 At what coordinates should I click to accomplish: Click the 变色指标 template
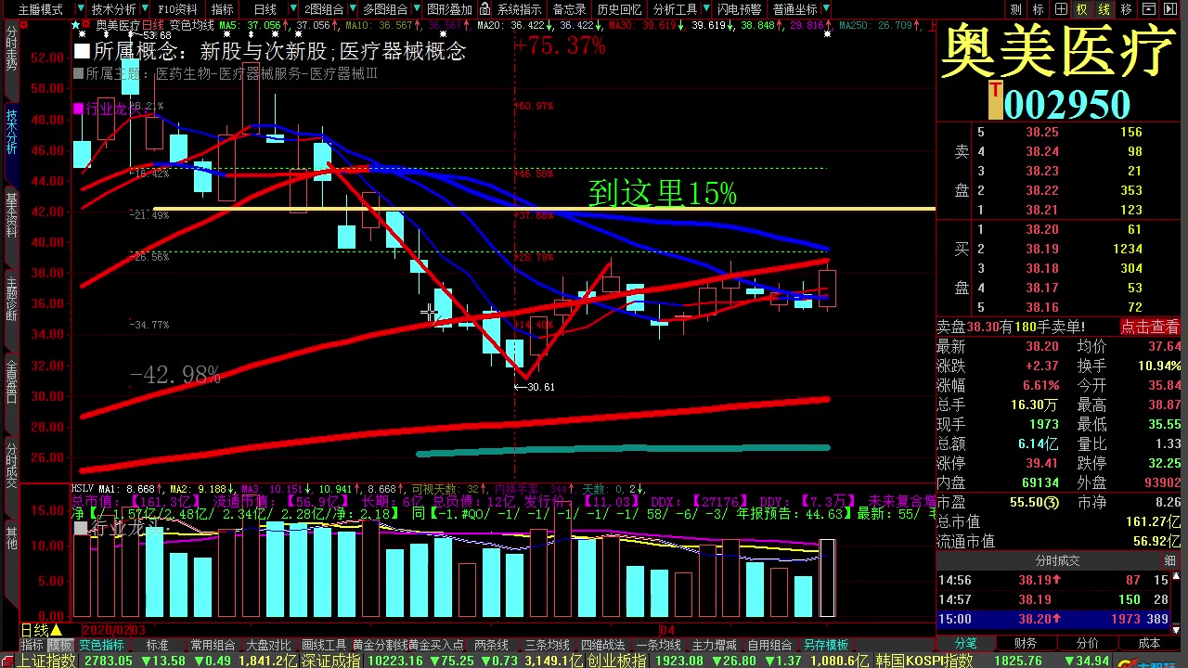pos(101,645)
